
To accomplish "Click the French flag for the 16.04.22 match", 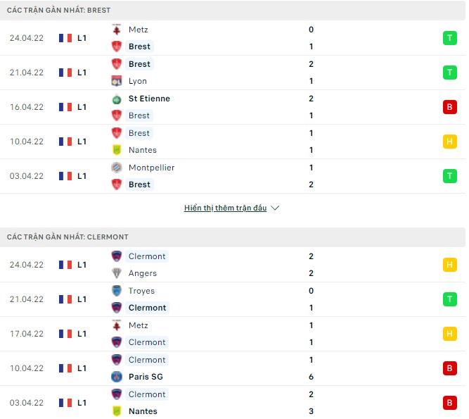I will click(65, 107).
